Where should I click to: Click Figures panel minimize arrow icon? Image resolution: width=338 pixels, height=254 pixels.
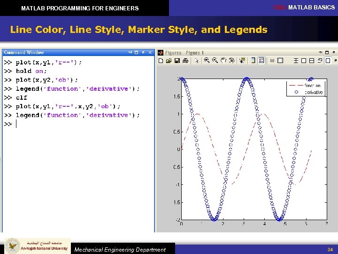pyautogui.click(x=321, y=53)
